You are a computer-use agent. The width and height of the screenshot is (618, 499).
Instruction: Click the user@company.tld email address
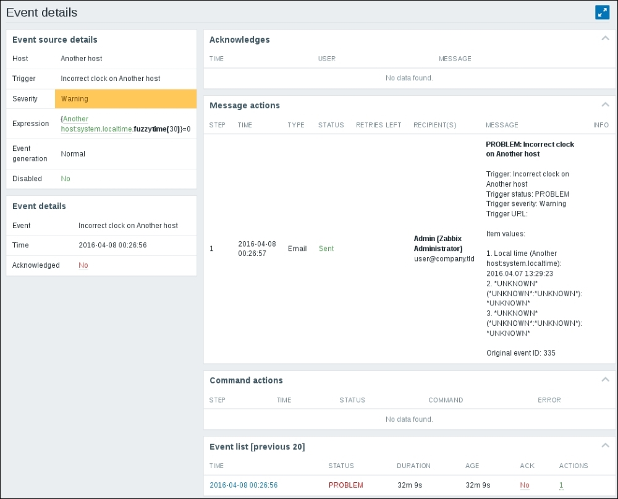[x=444, y=258]
